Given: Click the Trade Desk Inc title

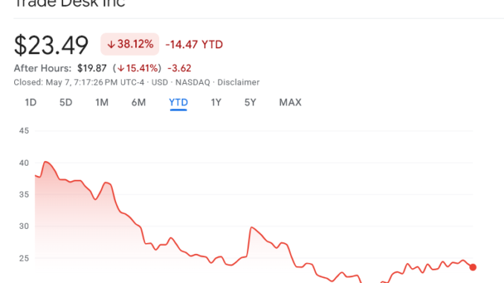Looking at the screenshot, I should [x=69, y=4].
